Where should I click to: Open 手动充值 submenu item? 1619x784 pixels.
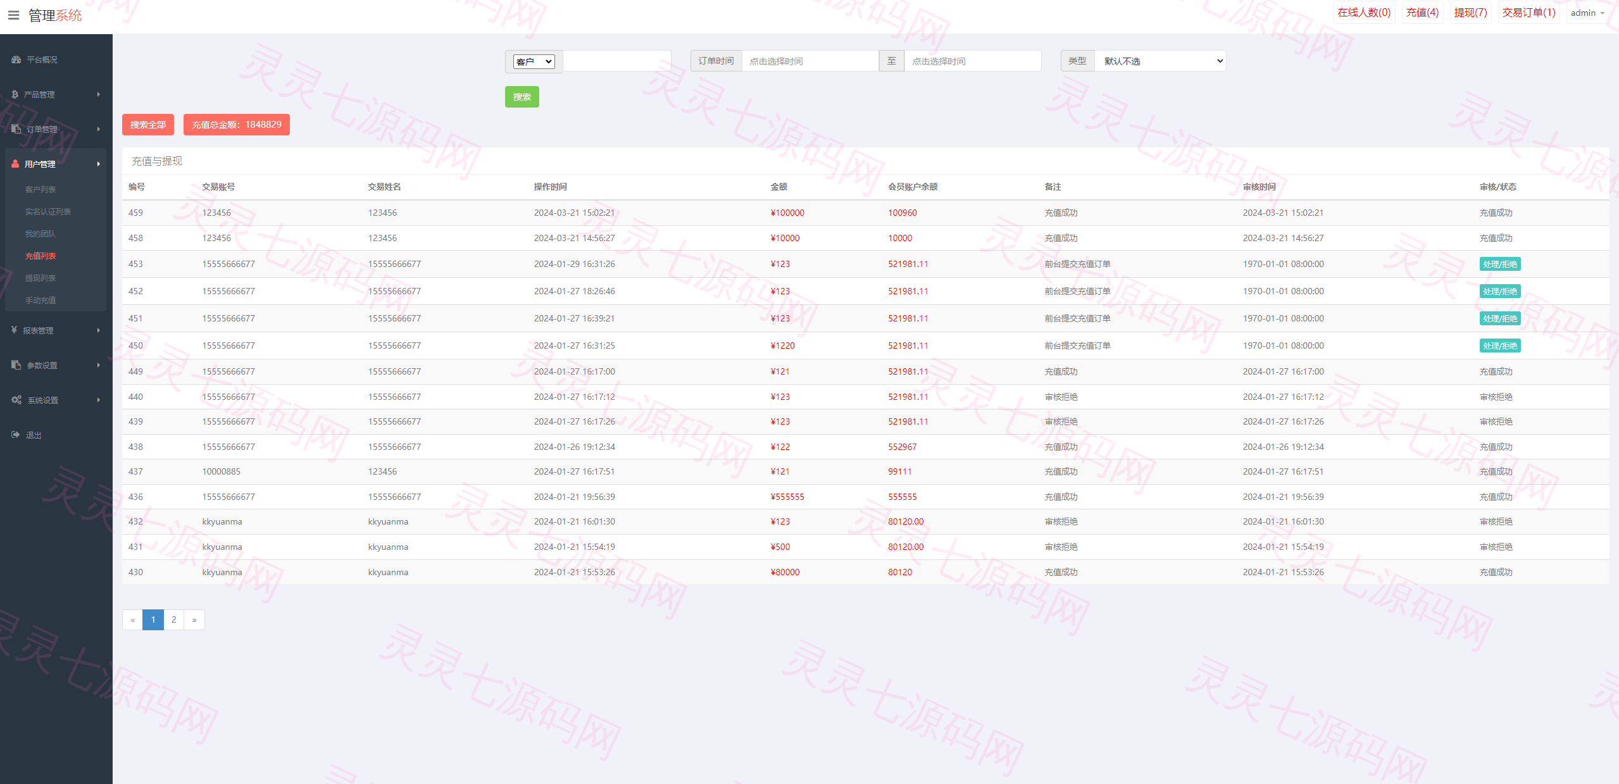[x=41, y=300]
